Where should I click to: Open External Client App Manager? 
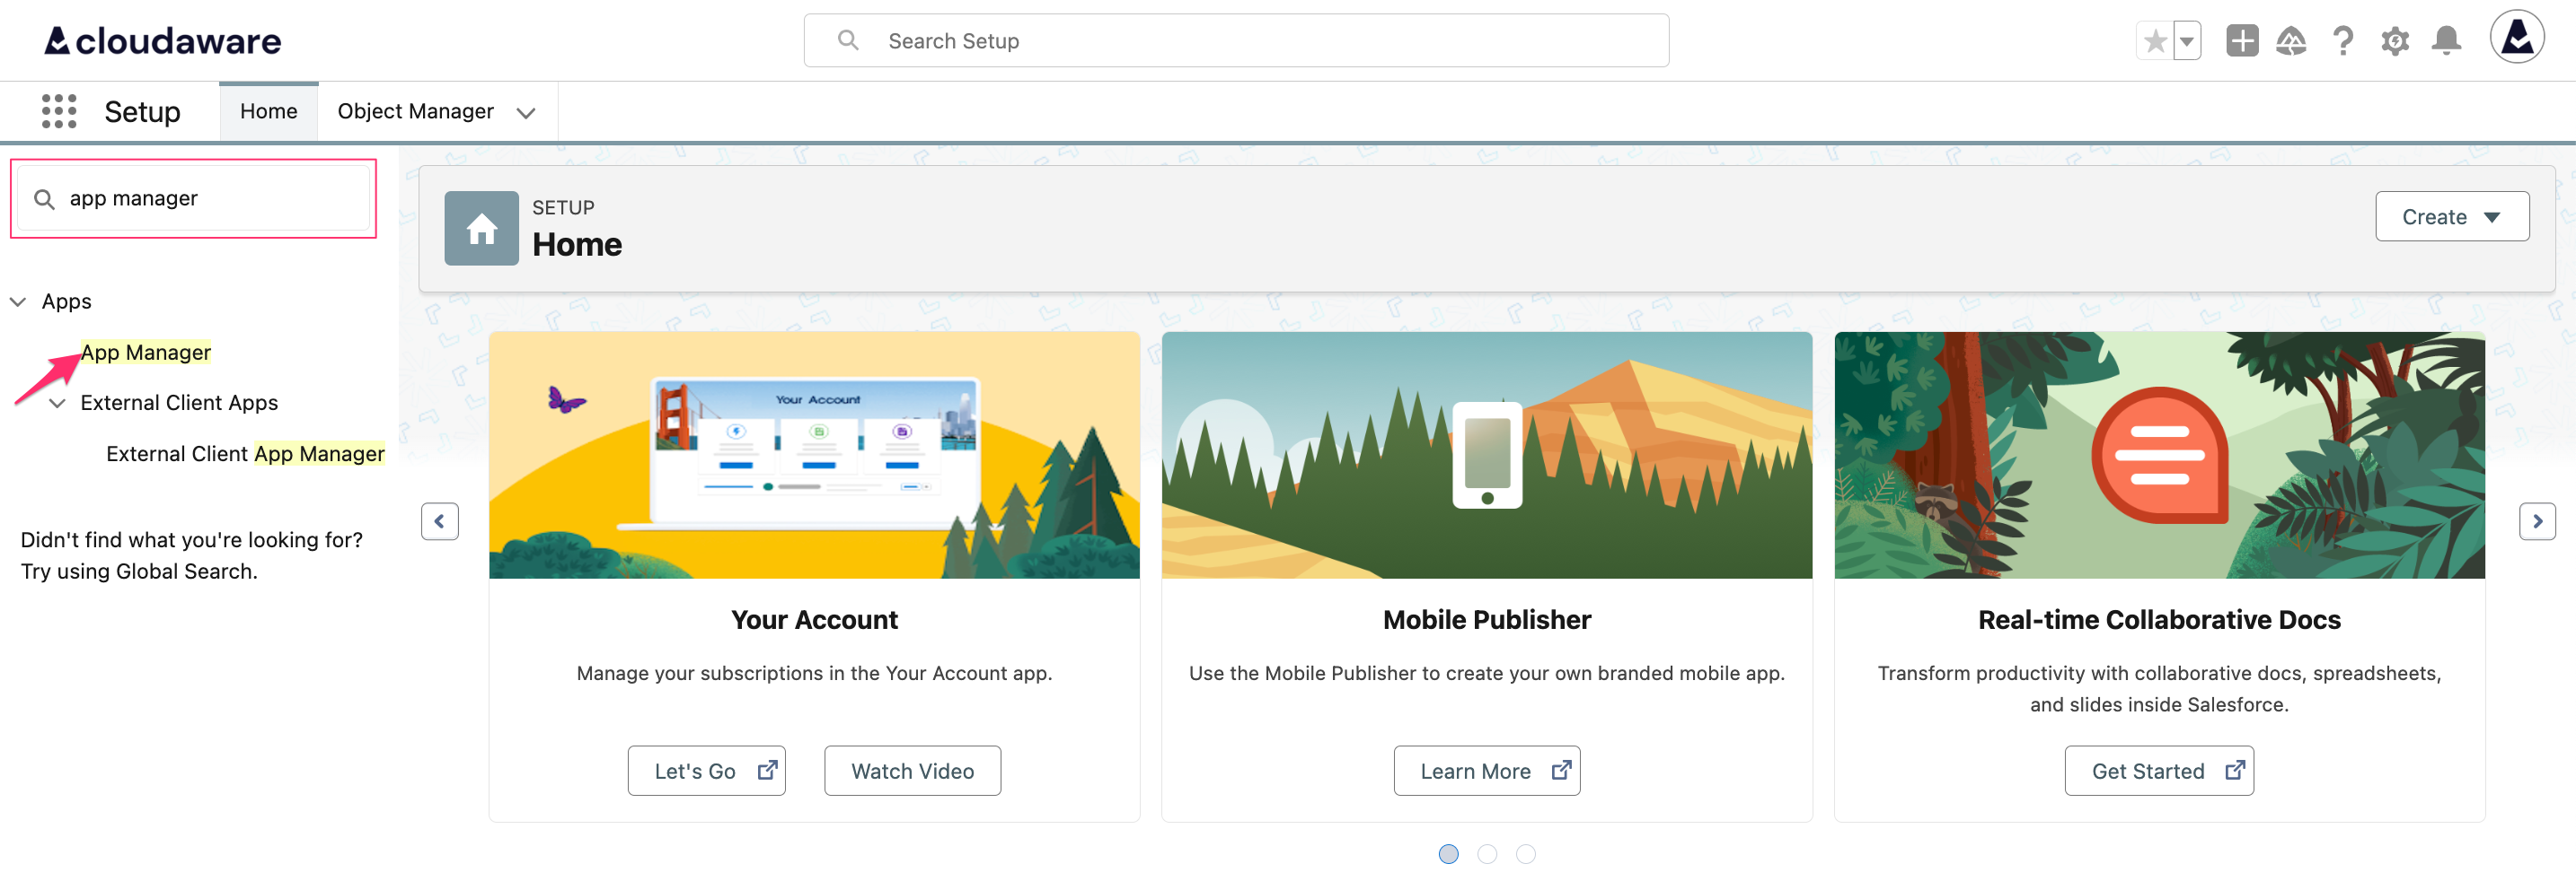pos(245,453)
